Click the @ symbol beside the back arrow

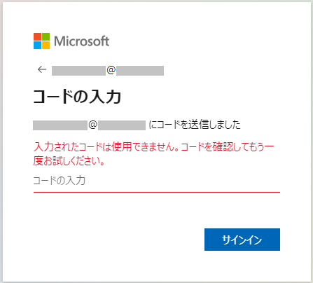[x=111, y=70]
